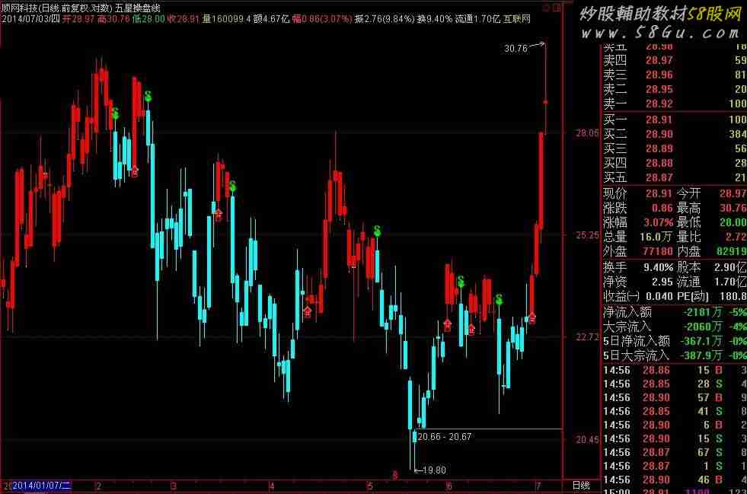
Task: Select the 买五 28.87 order book row
Action: pyautogui.click(x=674, y=177)
